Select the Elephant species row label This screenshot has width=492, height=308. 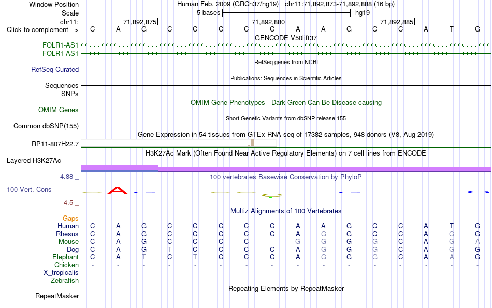(x=66, y=257)
